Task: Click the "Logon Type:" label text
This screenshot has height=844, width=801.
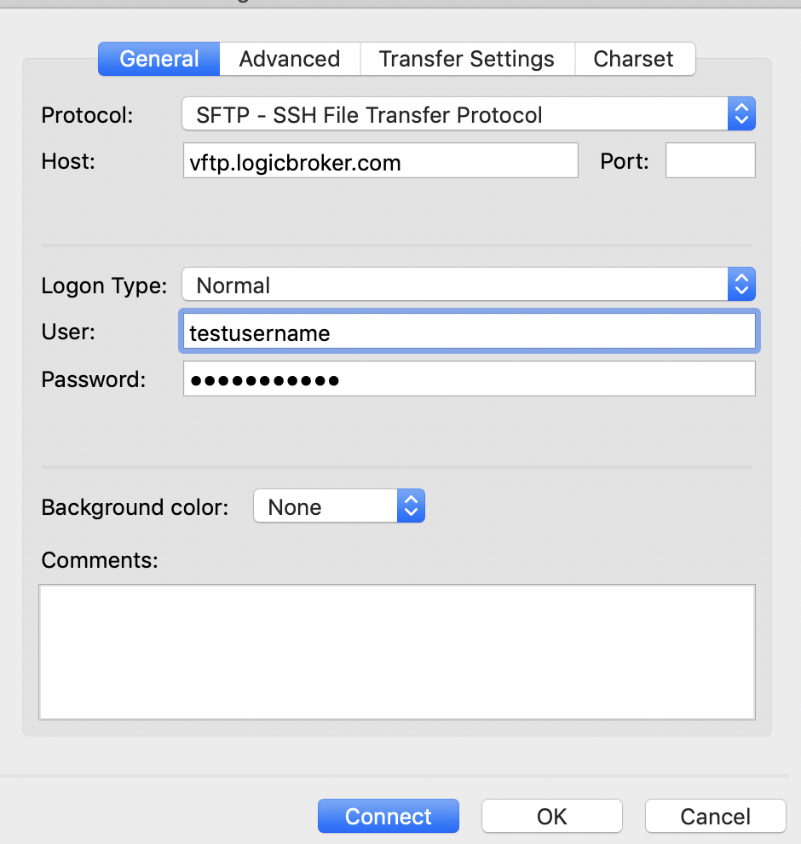Action: [104, 286]
